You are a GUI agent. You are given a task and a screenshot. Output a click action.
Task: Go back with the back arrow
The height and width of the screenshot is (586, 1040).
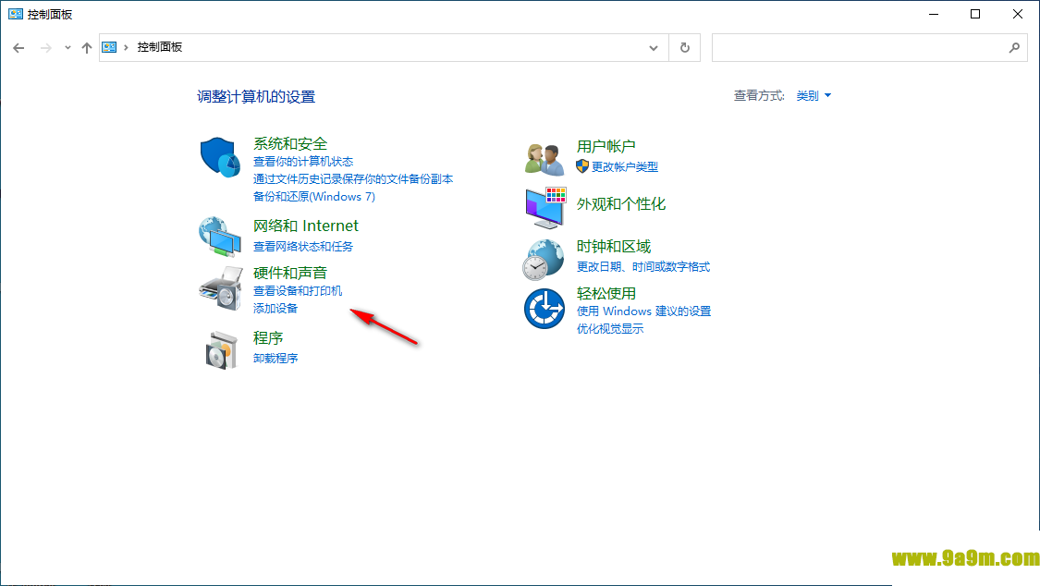tap(18, 48)
